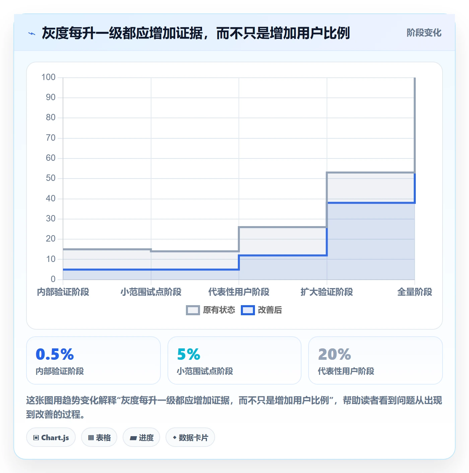This screenshot has height=473, width=469.
Task: Click the 数据卡片 tag chip
Action: coord(190,437)
